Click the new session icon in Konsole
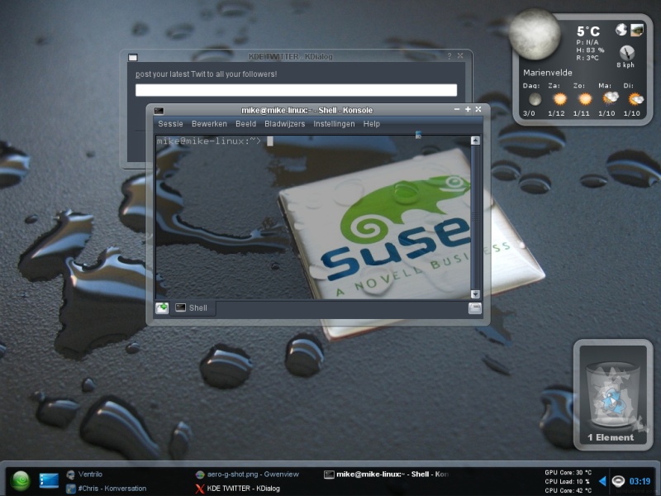This screenshot has width=661, height=496. click(162, 308)
